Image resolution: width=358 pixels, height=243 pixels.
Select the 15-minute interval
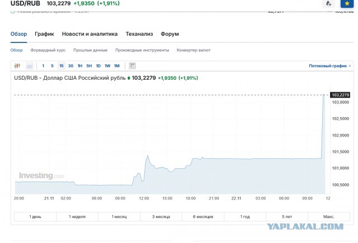61,66
